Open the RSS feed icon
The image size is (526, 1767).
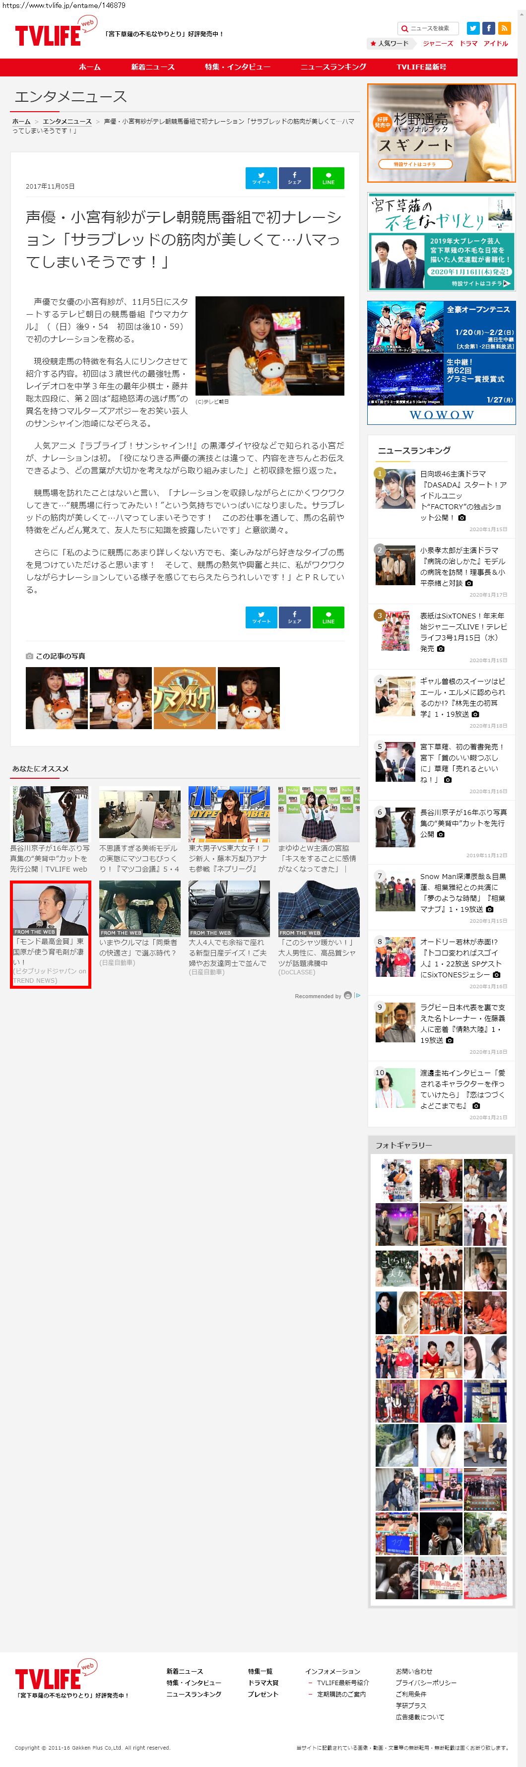pos(505,28)
